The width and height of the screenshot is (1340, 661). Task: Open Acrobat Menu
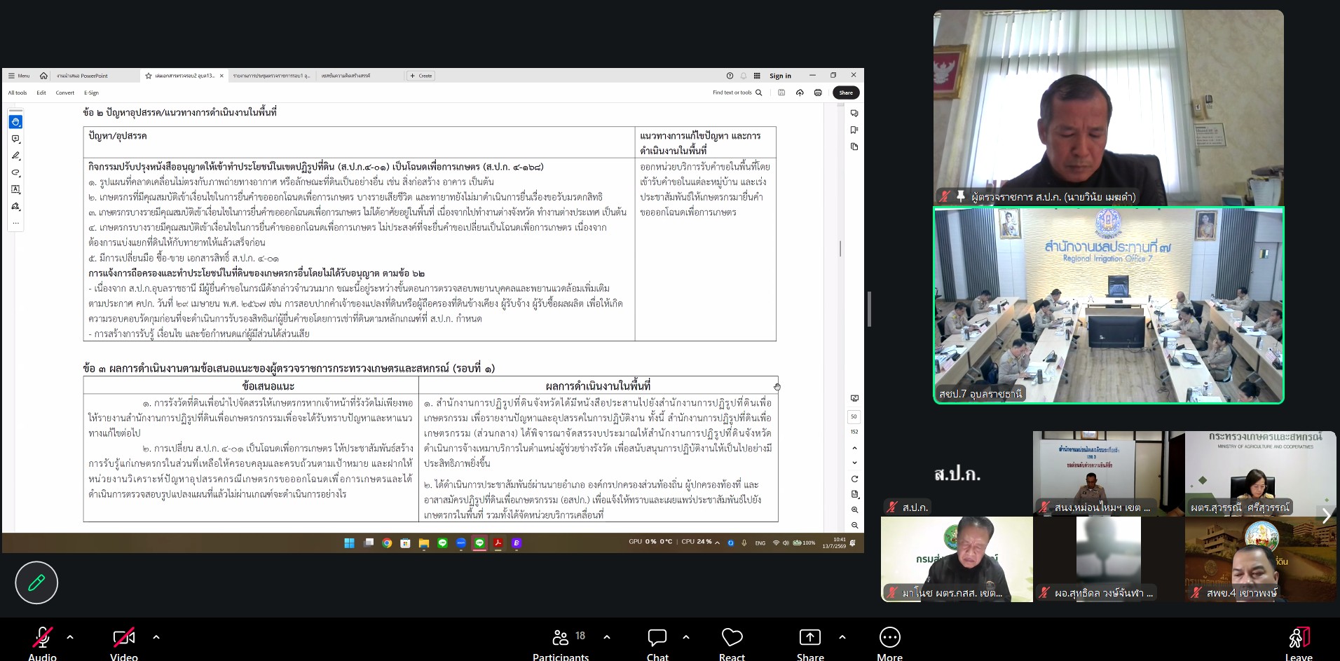click(x=19, y=76)
